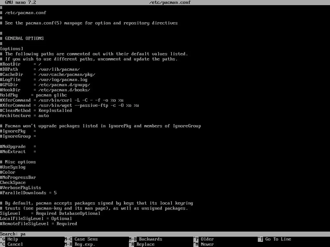Click the #IgnoreGroup line
The width and height of the screenshot is (330, 247).
pos(18,136)
